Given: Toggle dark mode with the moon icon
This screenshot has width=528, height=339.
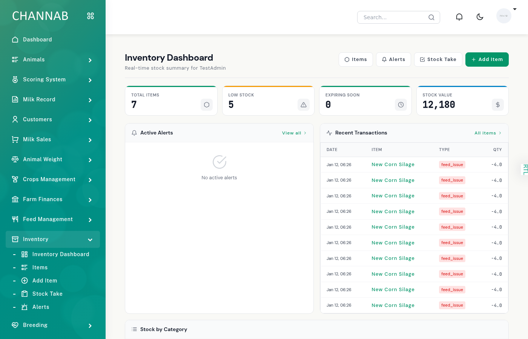Looking at the screenshot, I should pyautogui.click(x=480, y=17).
